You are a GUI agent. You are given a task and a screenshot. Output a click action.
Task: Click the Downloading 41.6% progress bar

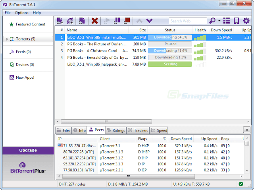pos(170,51)
